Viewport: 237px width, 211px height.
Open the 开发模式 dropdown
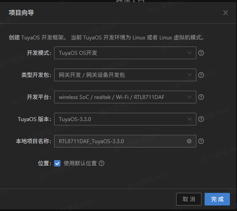click(125, 53)
